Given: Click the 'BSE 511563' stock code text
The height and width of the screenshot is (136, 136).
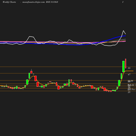Looking at the screenshot, I should click(x=52, y=2).
